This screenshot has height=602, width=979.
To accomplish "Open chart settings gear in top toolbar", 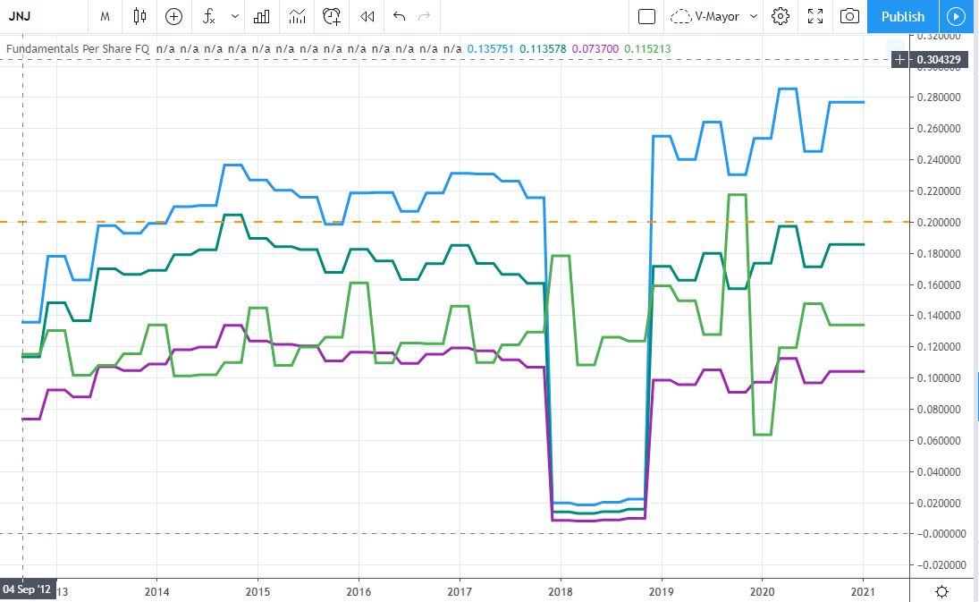I will click(781, 16).
